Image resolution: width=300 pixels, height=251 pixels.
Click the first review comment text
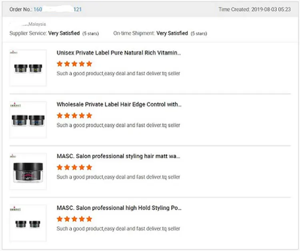[x=118, y=74]
